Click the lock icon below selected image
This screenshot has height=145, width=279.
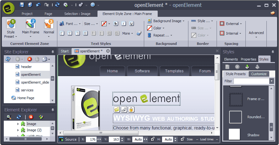[x=131, y=109]
